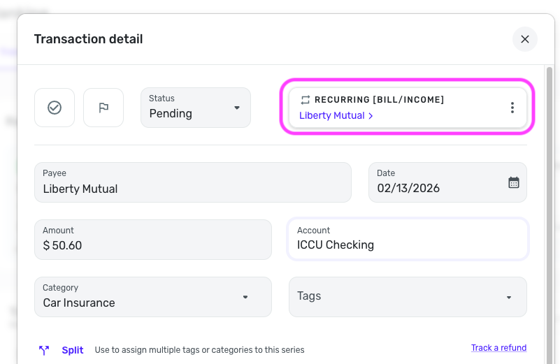
Task: Click the Account field ICCU Checking
Action: pos(408,240)
